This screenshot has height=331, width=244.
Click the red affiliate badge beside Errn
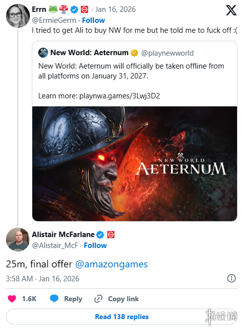click(84, 9)
